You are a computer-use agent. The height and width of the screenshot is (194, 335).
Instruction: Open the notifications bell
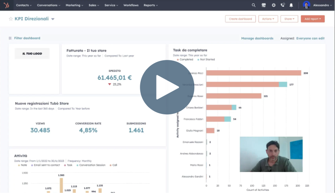point(291,6)
